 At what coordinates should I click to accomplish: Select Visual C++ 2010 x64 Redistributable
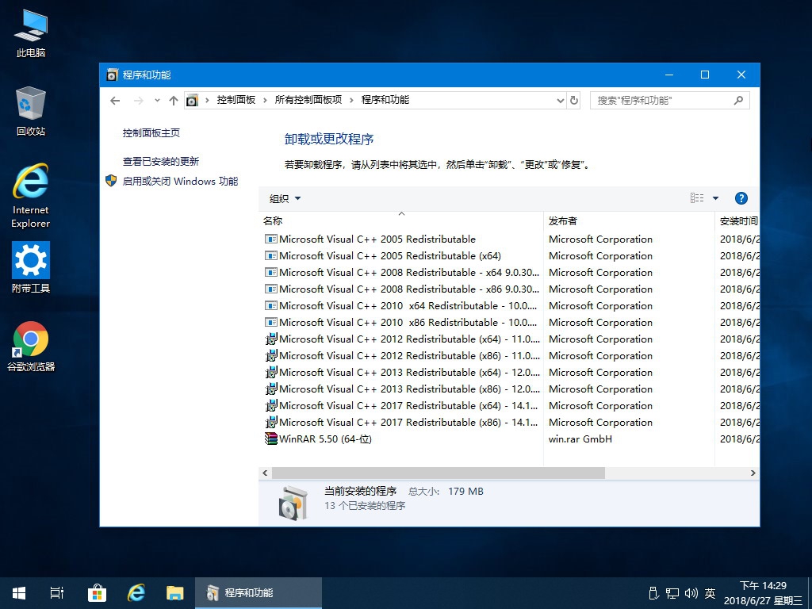coord(402,305)
